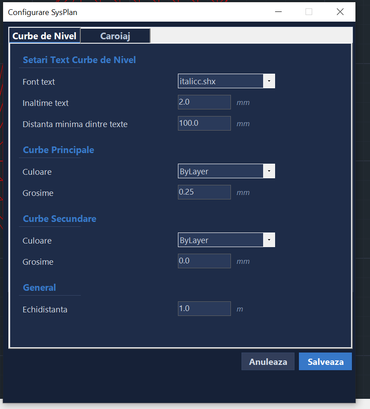
Task: Focus the Echidistanta input field
Action: [x=204, y=308]
